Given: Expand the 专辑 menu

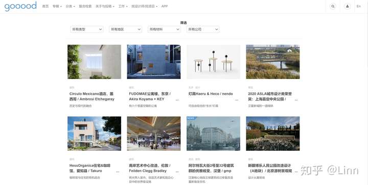Looking at the screenshot, I should tap(57, 6).
